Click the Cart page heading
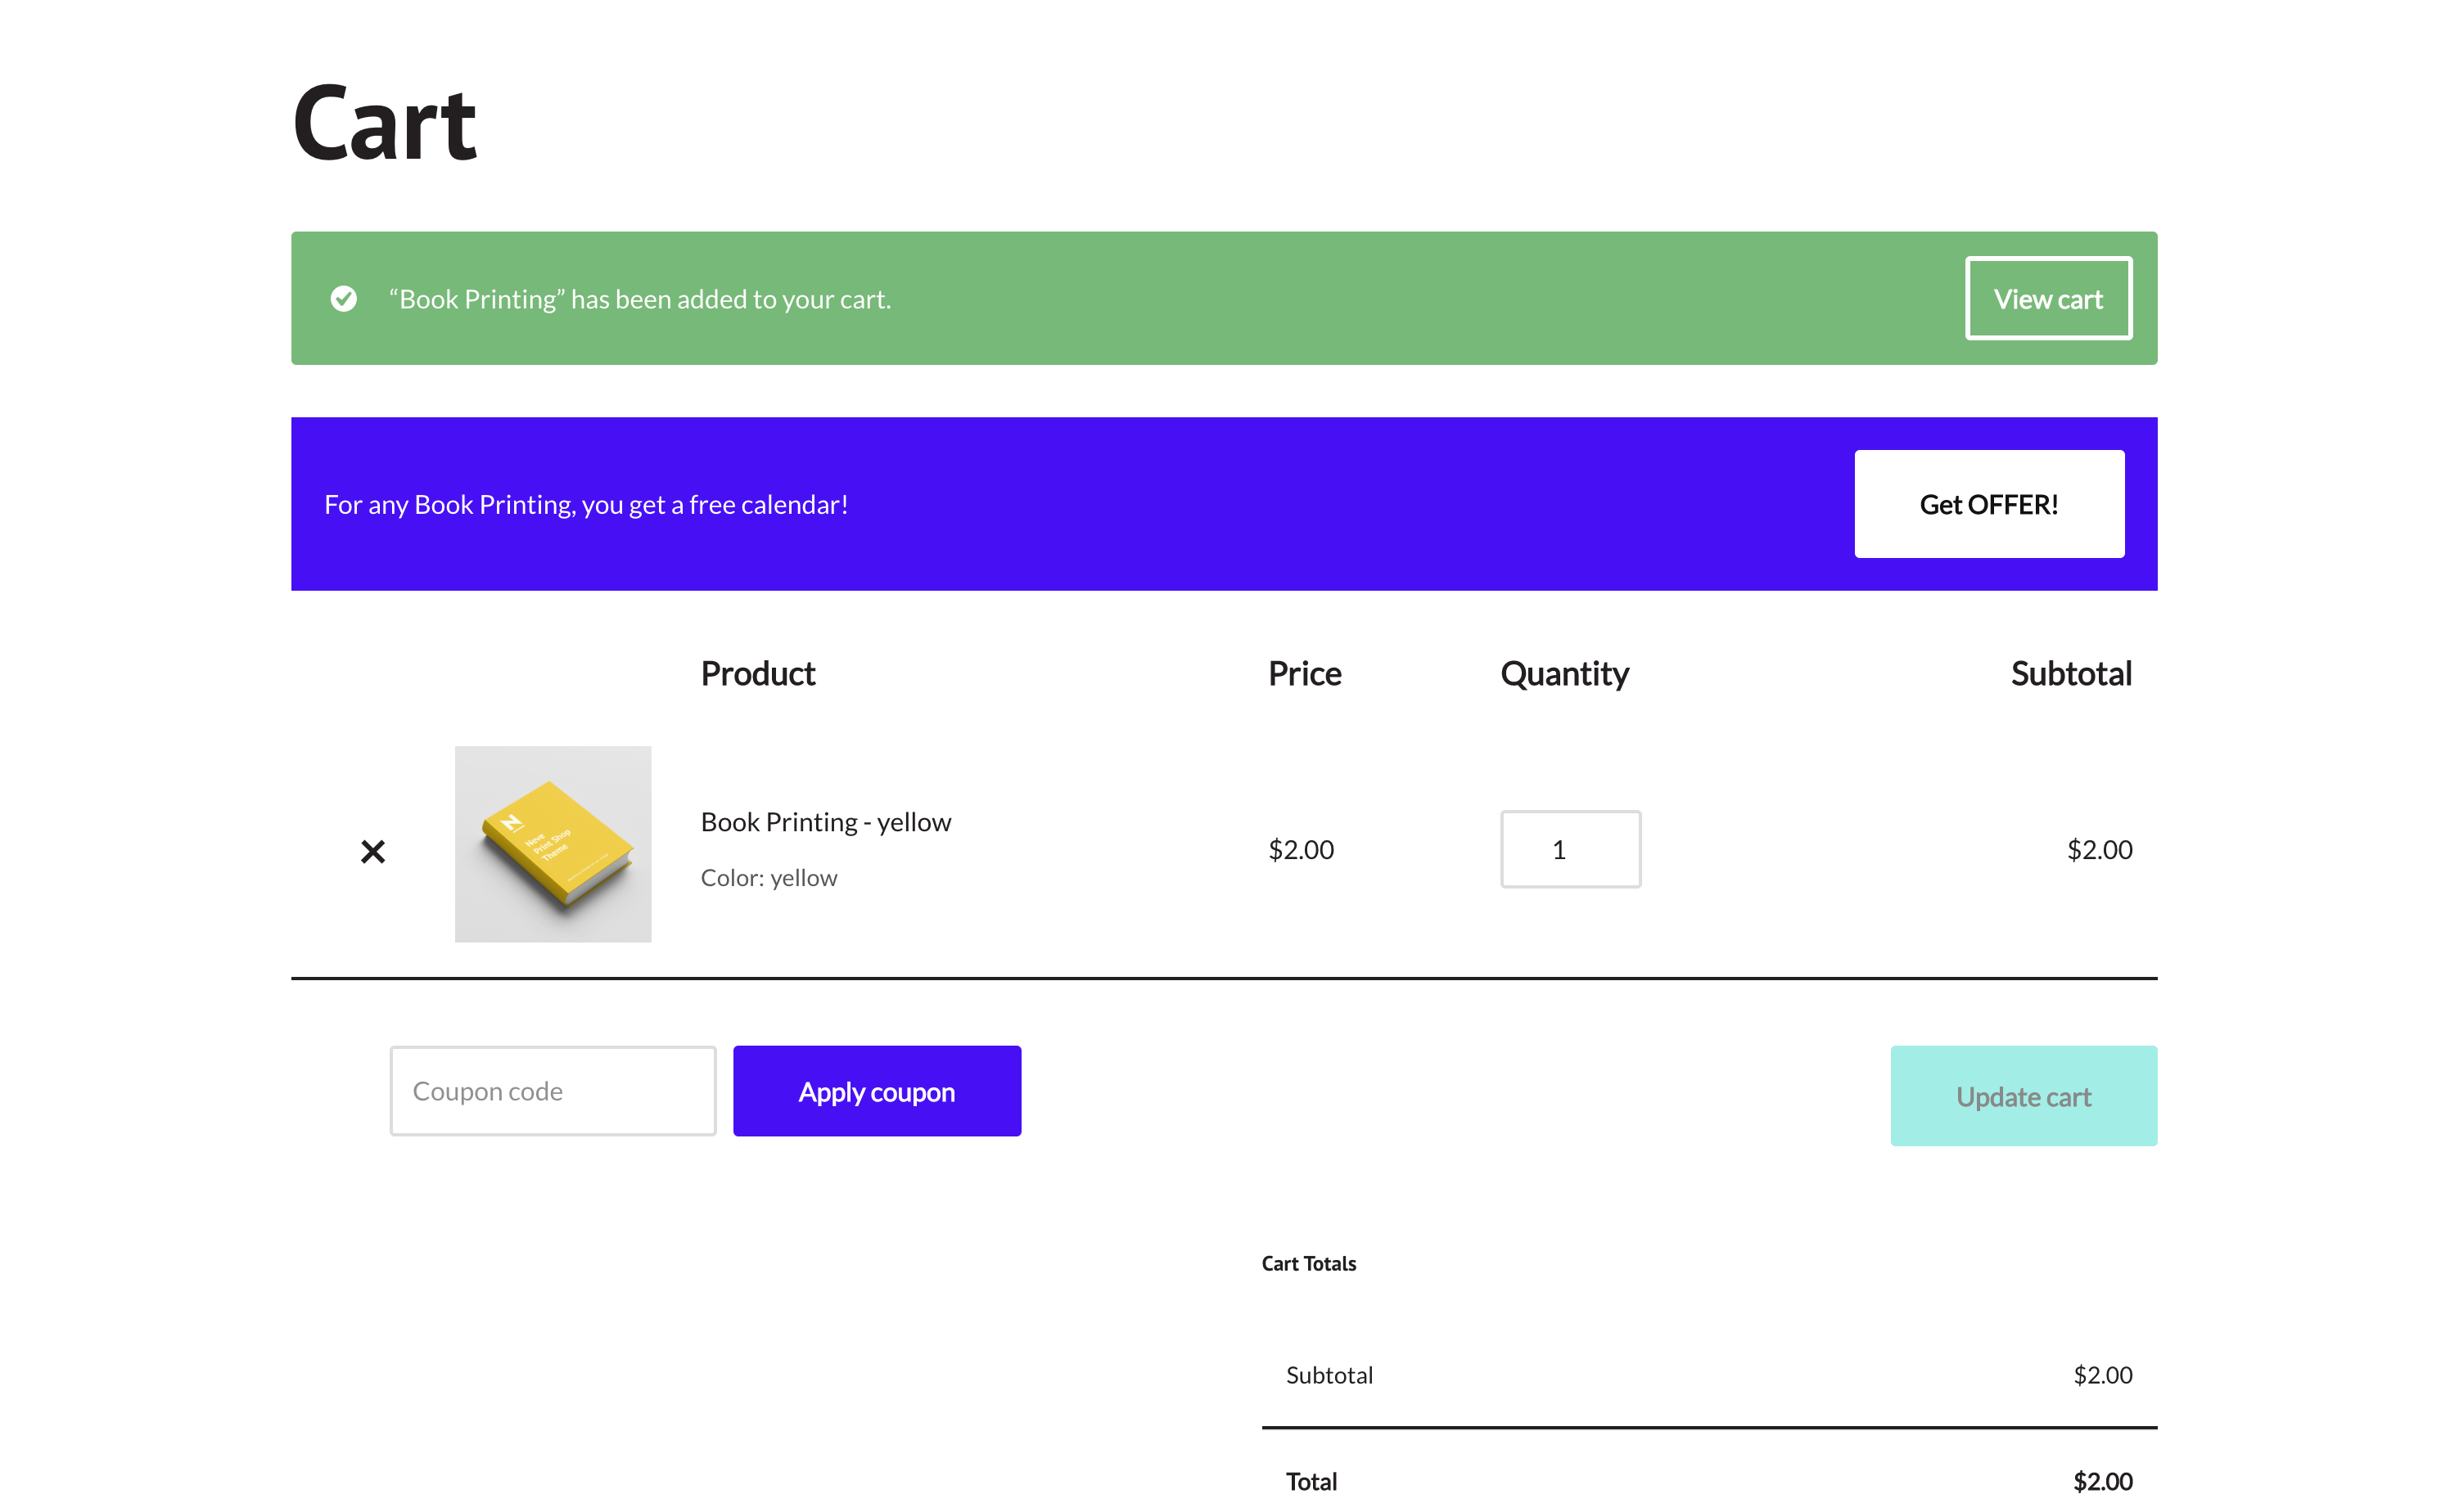This screenshot has height=1512, width=2441. pos(384,124)
